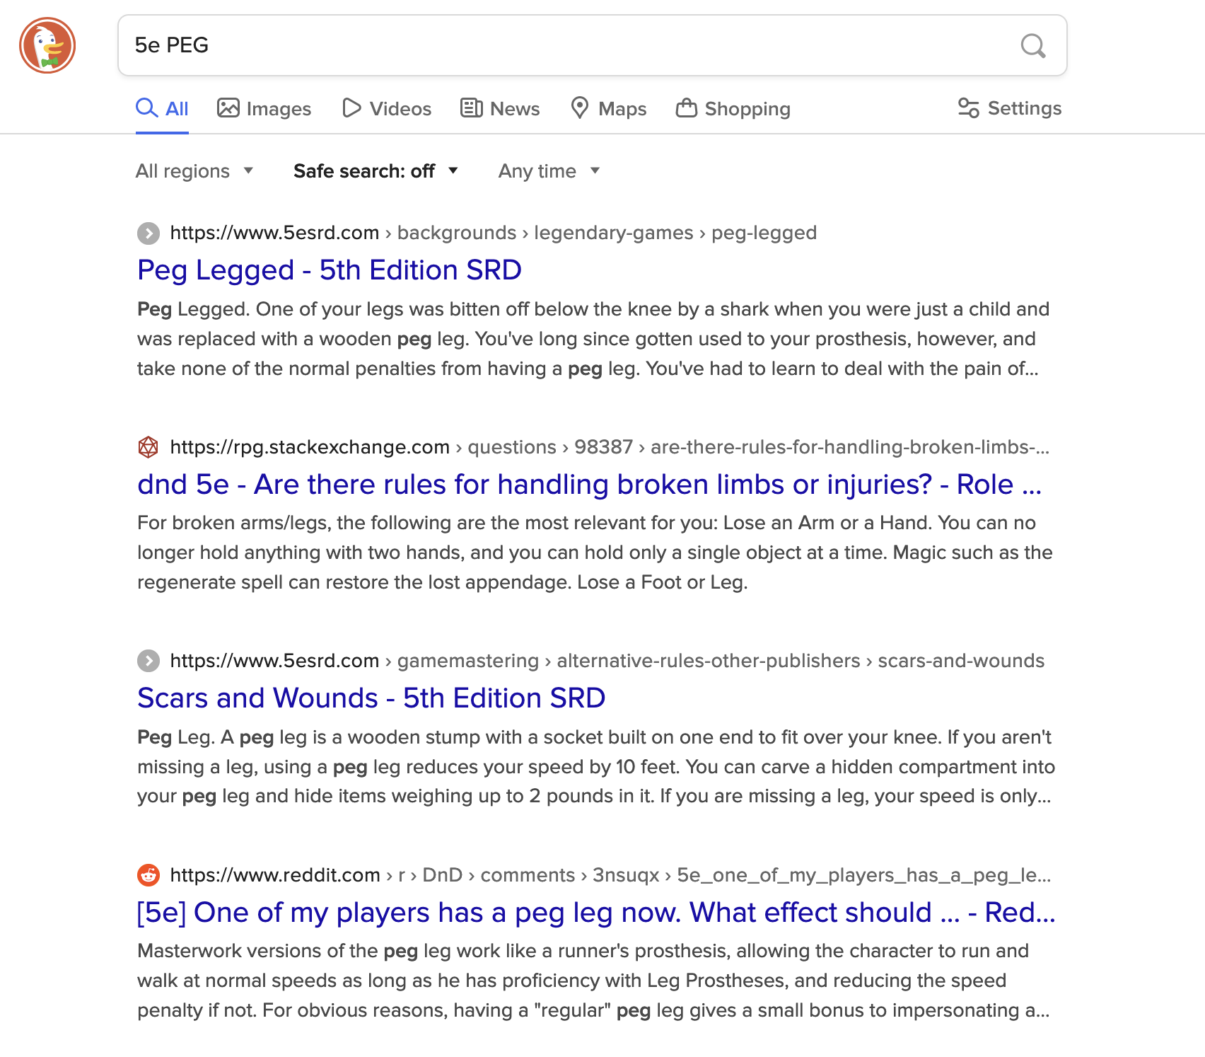1205x1057 pixels.
Task: Open Scars and Wounds - 5th Edition SRD
Action: pyautogui.click(x=371, y=698)
